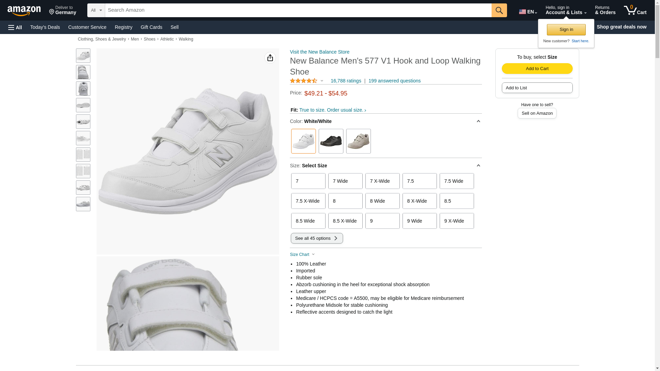Open the search category All dropdown
This screenshot has width=660, height=371.
click(96, 10)
